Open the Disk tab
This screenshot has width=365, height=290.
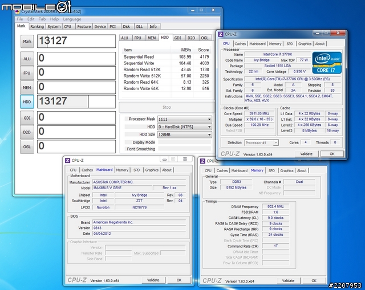pos(127,27)
